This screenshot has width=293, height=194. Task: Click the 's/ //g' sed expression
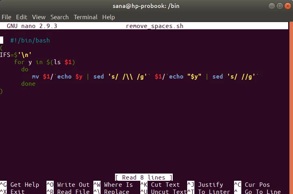click(241, 77)
